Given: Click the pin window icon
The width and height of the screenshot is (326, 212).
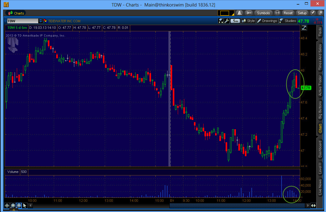Looking at the screenshot, I should [x=312, y=13].
